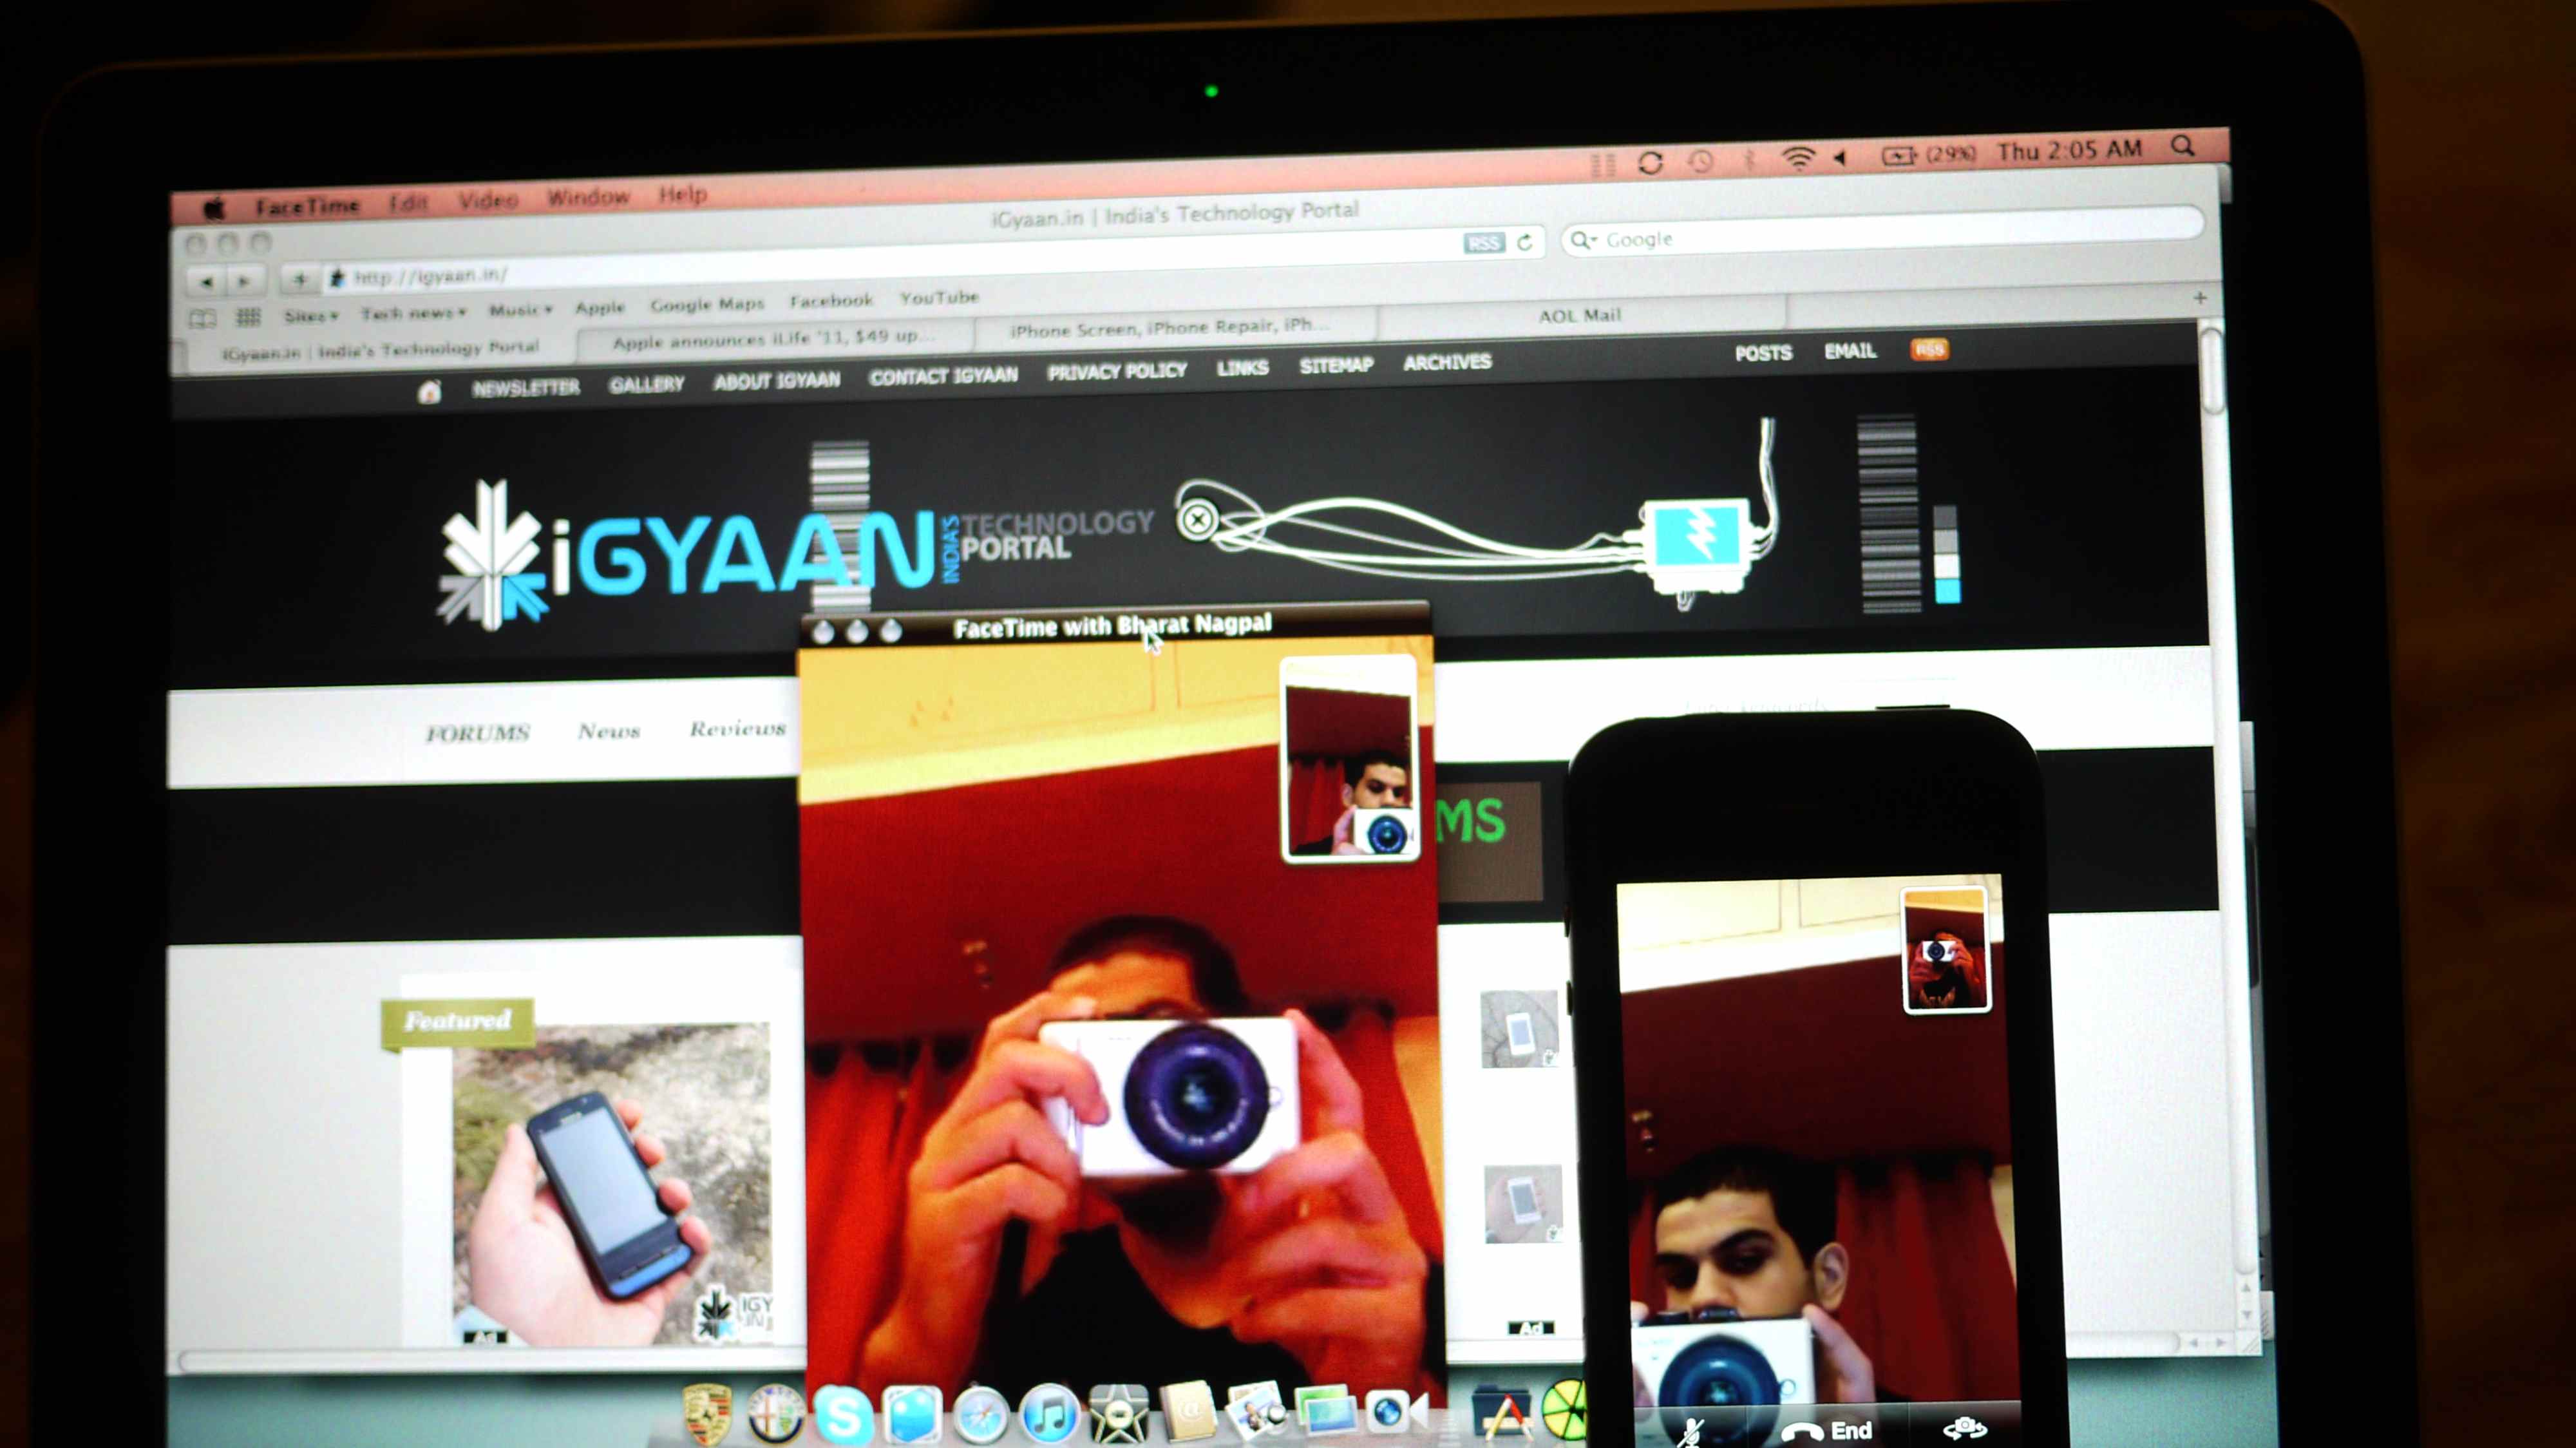
Task: Switch camera on the phone call
Action: point(1964,1428)
